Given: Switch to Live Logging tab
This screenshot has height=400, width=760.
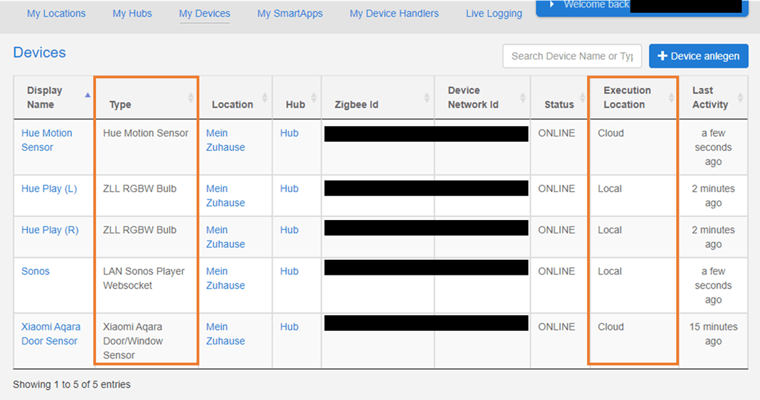Looking at the screenshot, I should click(x=494, y=14).
